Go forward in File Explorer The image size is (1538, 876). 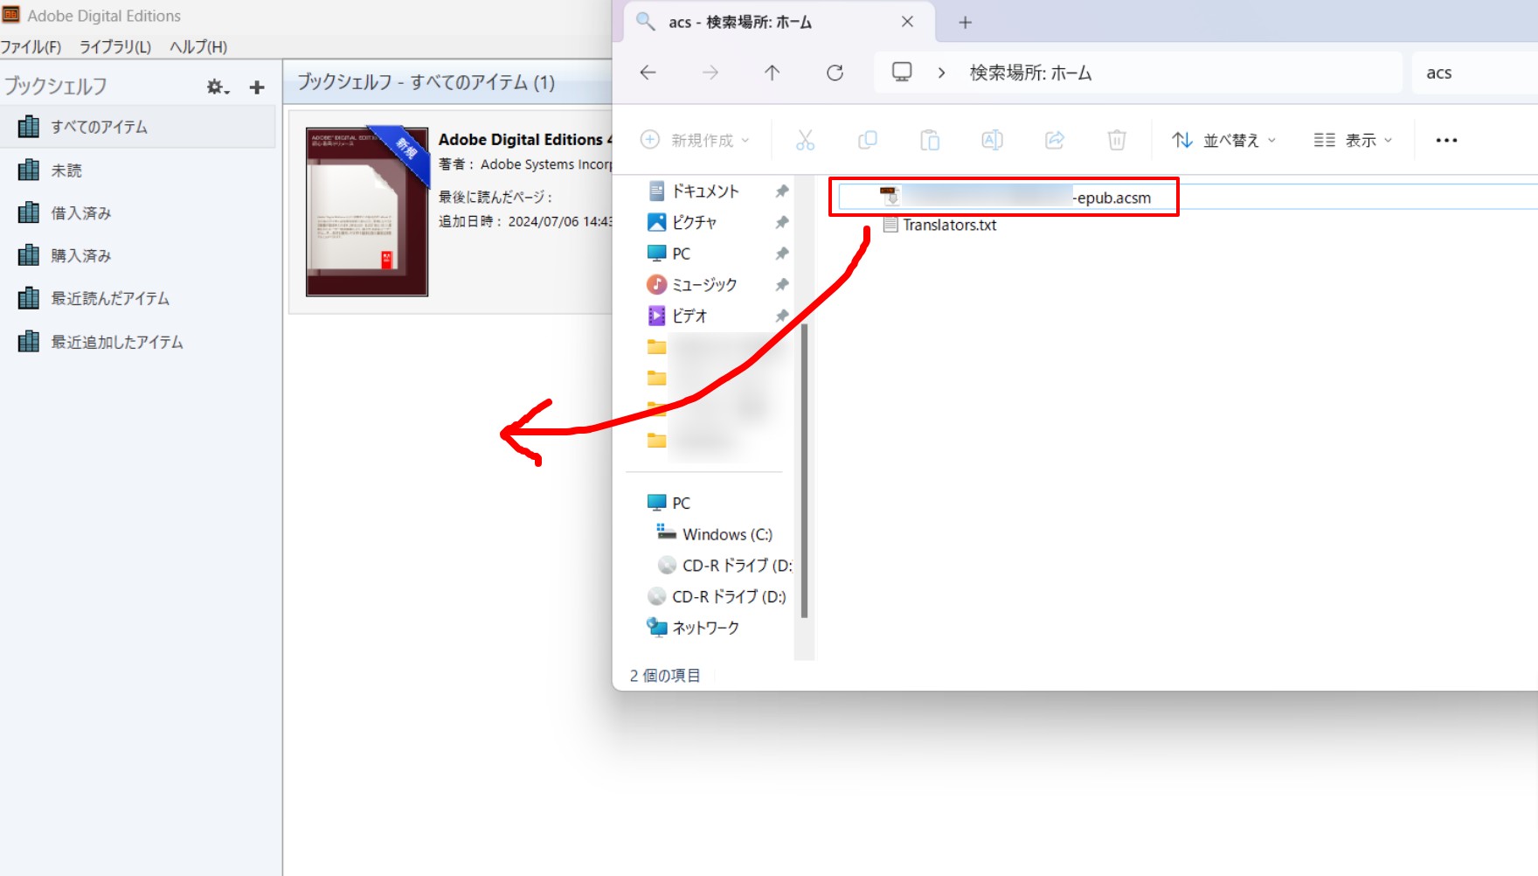710,73
